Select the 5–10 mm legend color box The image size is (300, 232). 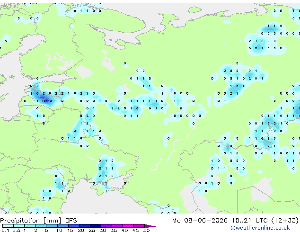coord(52,226)
